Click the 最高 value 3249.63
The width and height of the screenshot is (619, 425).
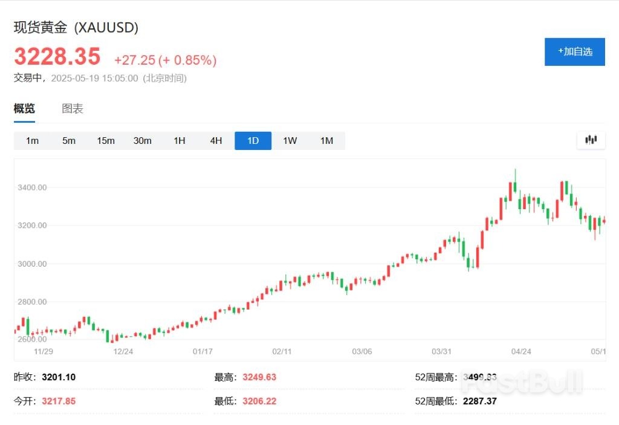(259, 377)
